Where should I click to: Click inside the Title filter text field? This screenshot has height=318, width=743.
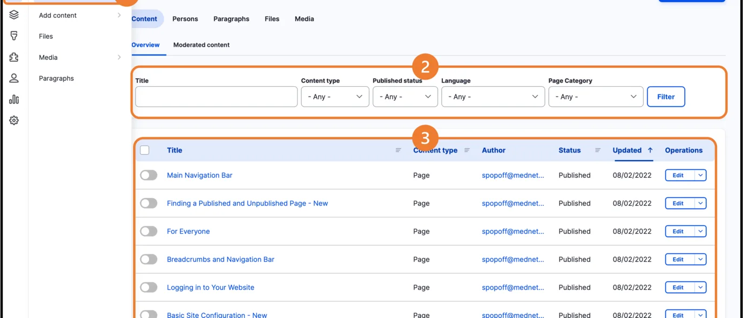[x=216, y=96]
